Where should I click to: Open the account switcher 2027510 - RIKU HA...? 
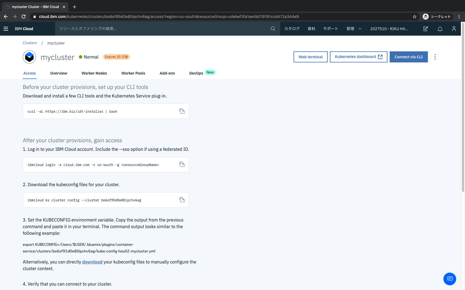(389, 29)
